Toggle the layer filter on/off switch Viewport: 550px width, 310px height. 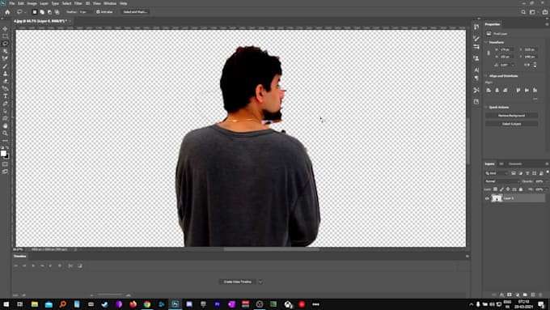pyautogui.click(x=548, y=172)
